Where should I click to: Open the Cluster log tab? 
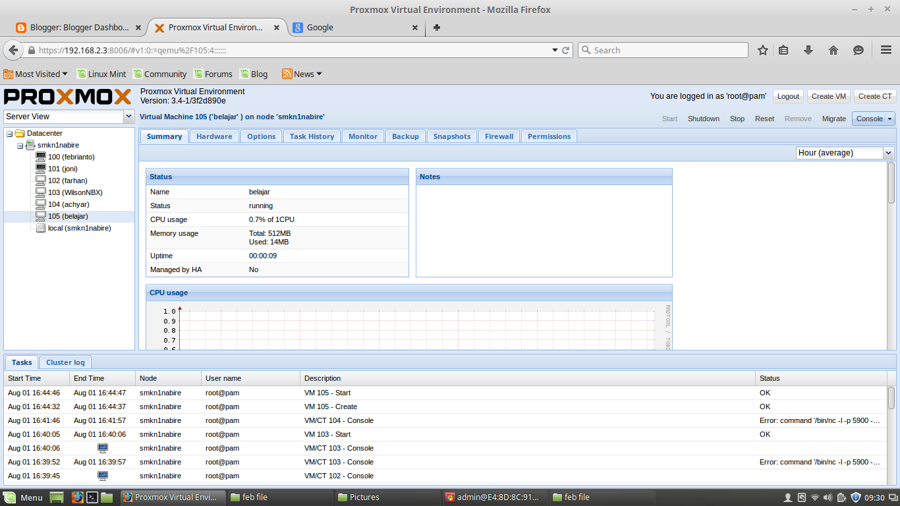(65, 362)
